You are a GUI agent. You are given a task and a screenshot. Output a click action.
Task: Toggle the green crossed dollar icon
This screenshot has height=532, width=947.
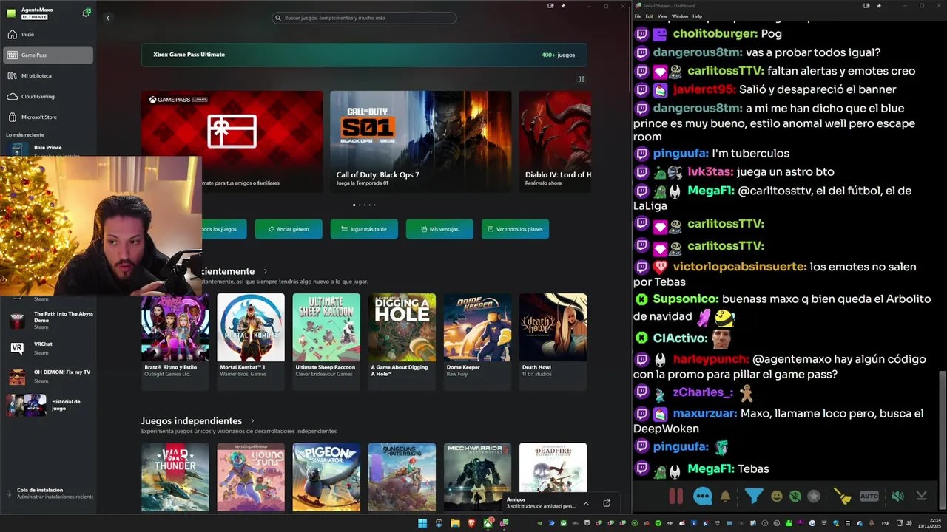point(795,497)
